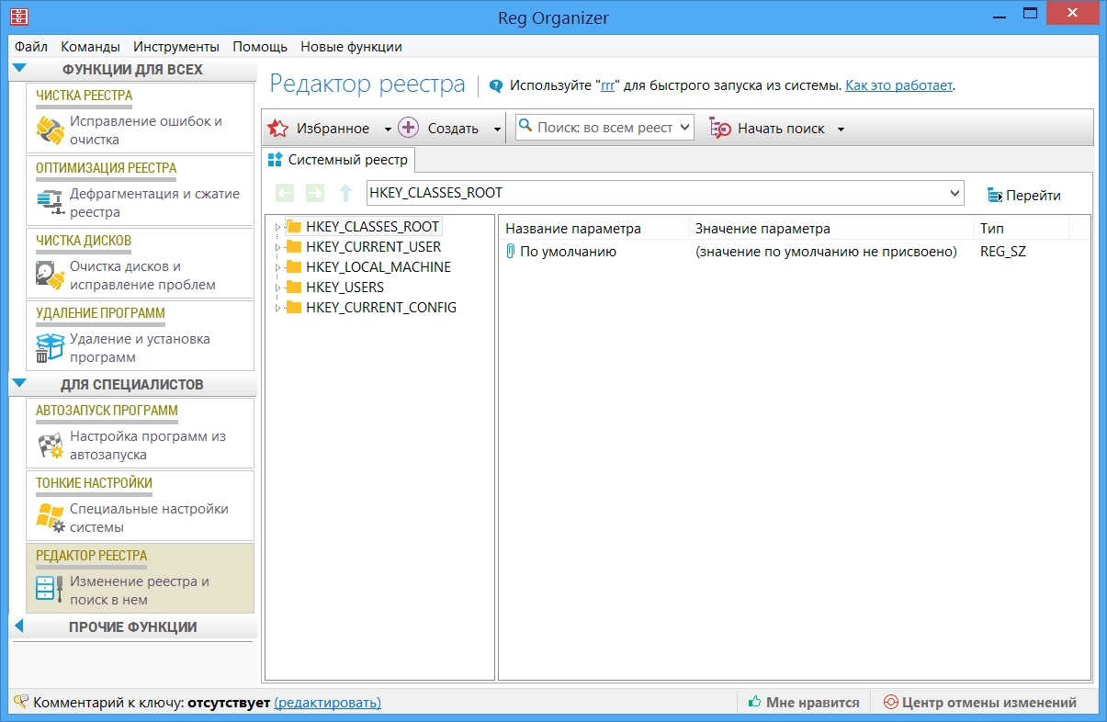Open the search scope combo box
The width and height of the screenshot is (1107, 722).
(x=604, y=128)
